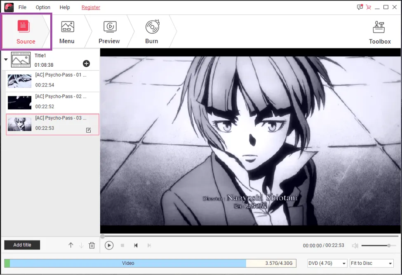Open the File menu
Screen dimensions: 402x275
pos(22,7)
